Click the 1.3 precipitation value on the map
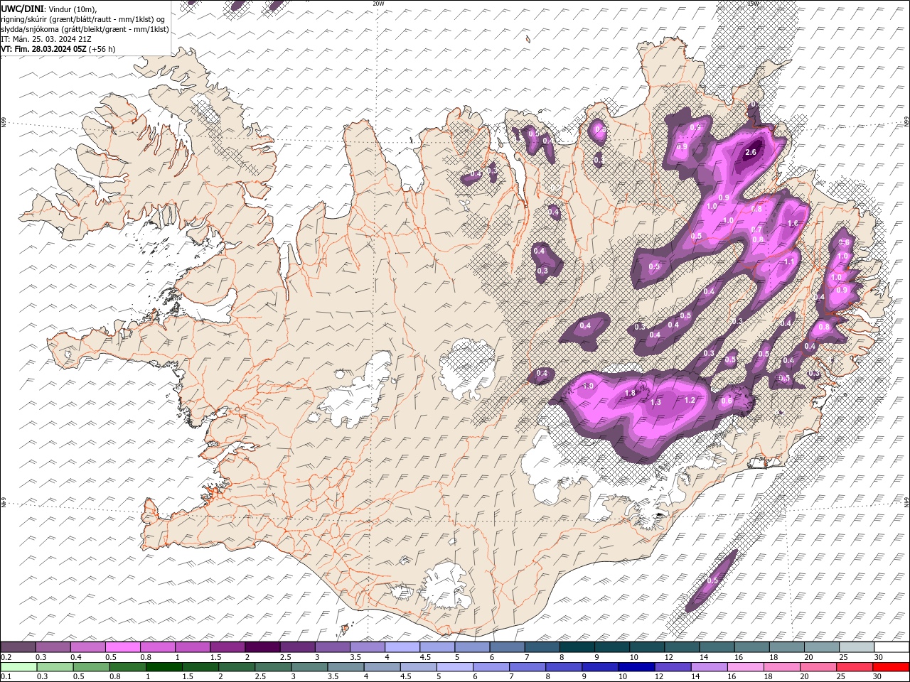910x682 pixels. click(655, 402)
